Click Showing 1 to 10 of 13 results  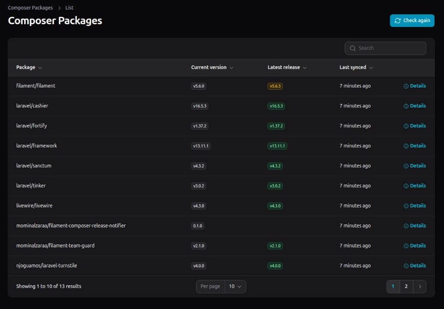[x=49, y=286]
